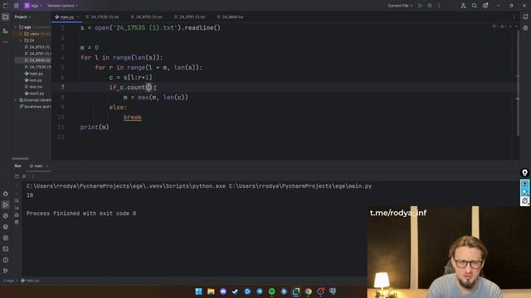Click the underlined 'break' keyword in the code

[133, 118]
